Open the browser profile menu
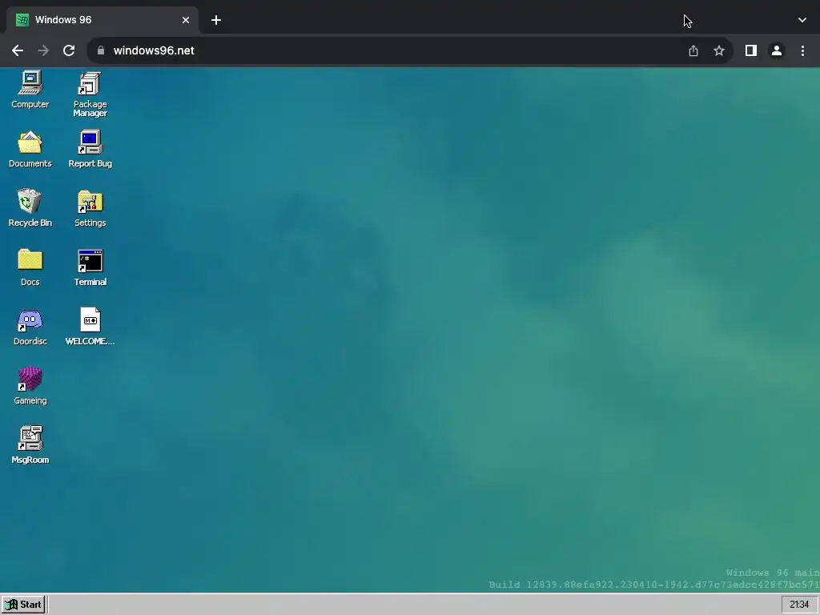820x615 pixels. [777, 50]
